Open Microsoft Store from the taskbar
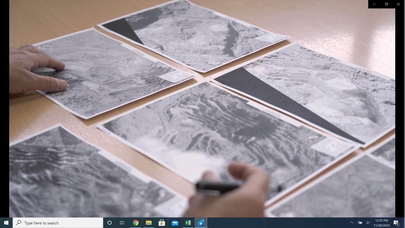This screenshot has width=405, height=228. [x=162, y=223]
